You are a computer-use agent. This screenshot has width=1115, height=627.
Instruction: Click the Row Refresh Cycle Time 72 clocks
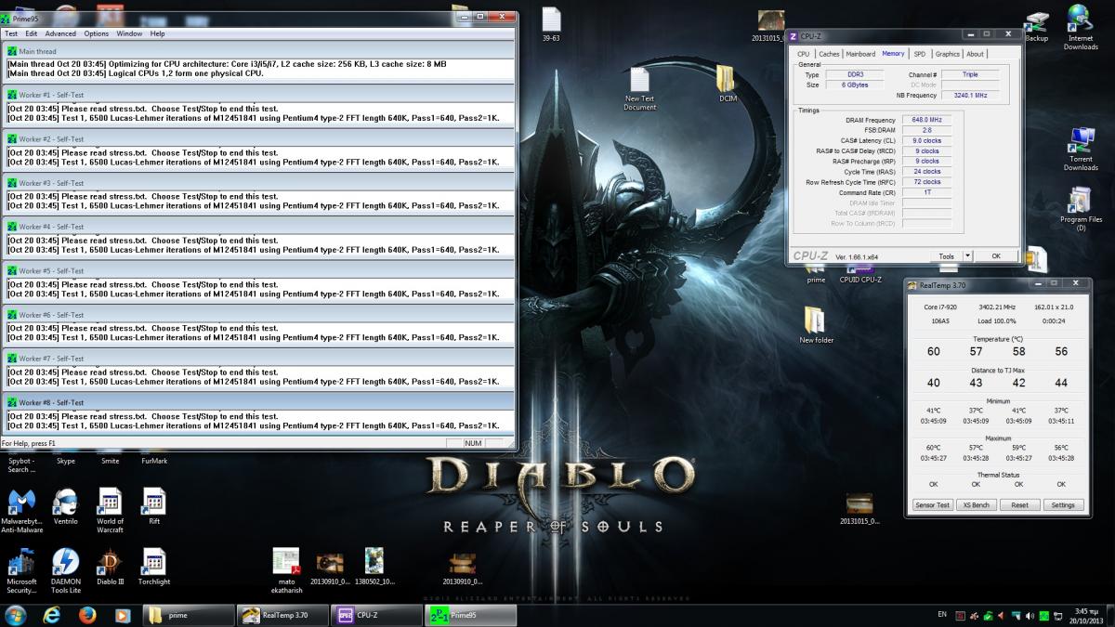click(927, 182)
